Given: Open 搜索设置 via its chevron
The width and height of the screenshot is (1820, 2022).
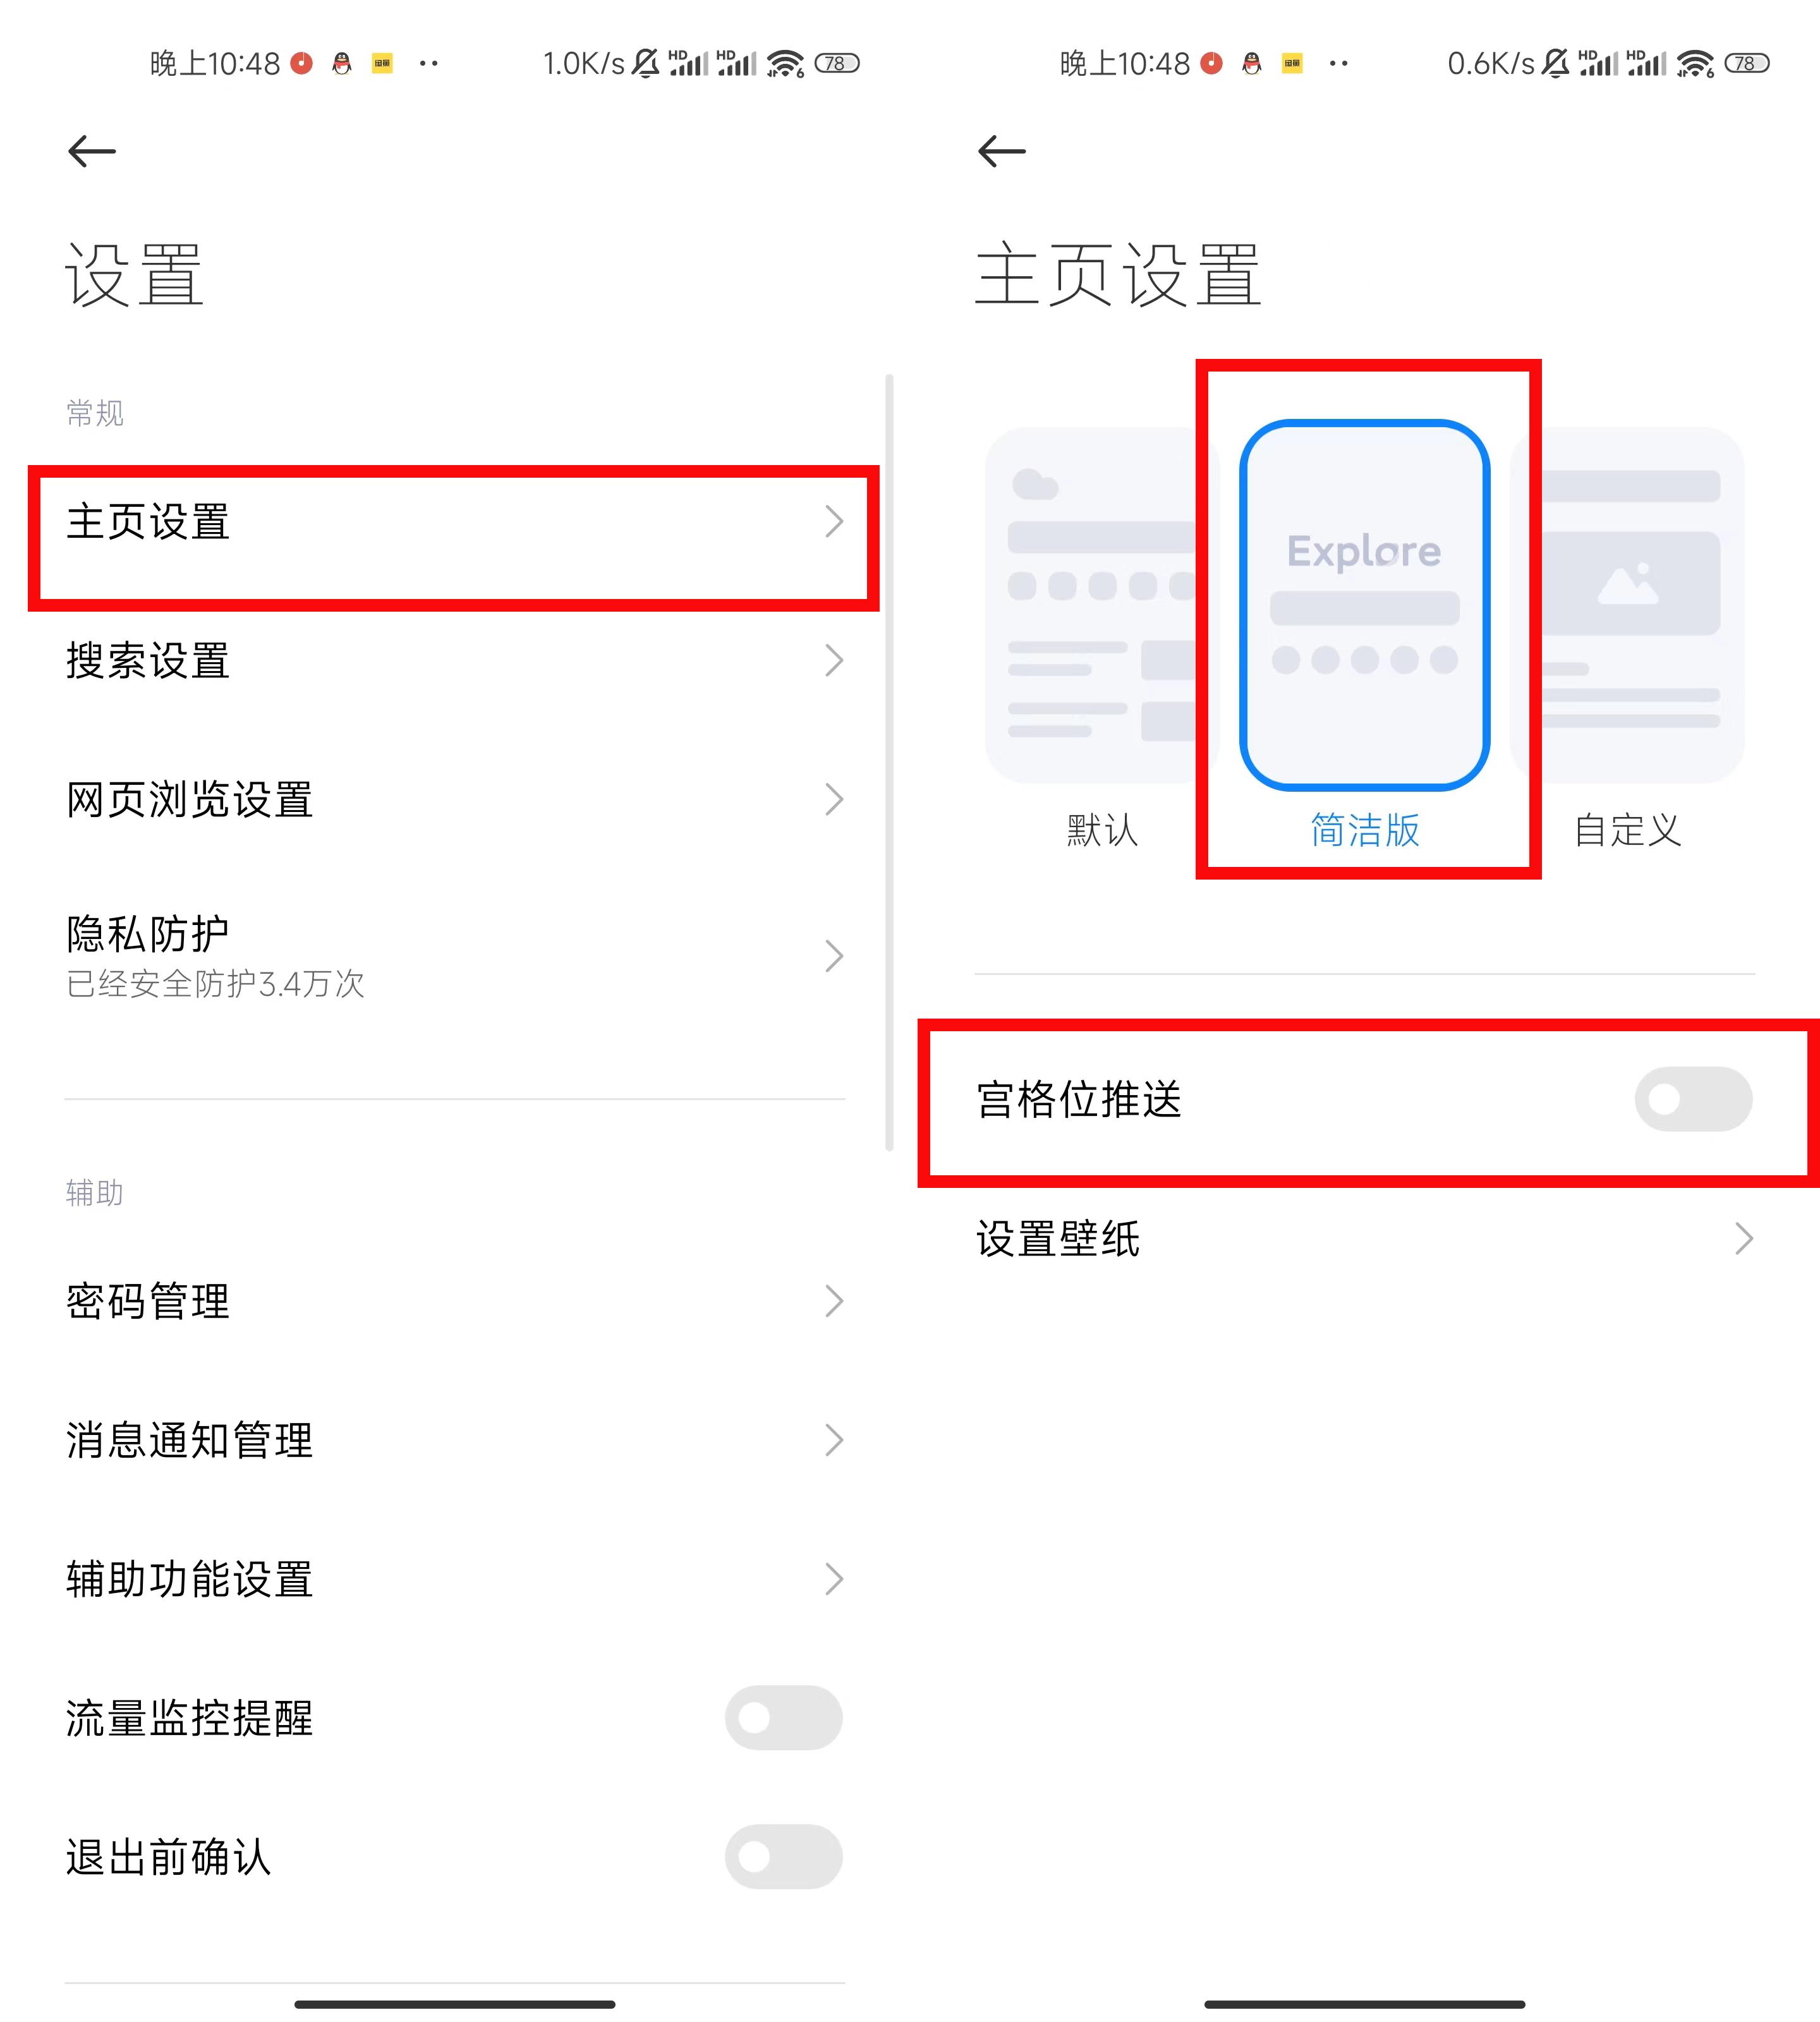Looking at the screenshot, I should [834, 660].
